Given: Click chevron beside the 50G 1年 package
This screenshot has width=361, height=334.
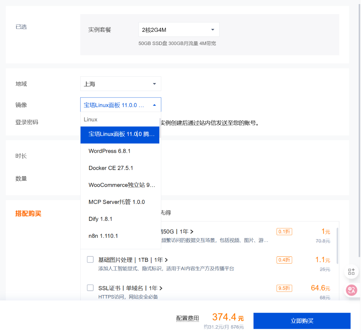Looking at the screenshot, I should click(x=192, y=232).
